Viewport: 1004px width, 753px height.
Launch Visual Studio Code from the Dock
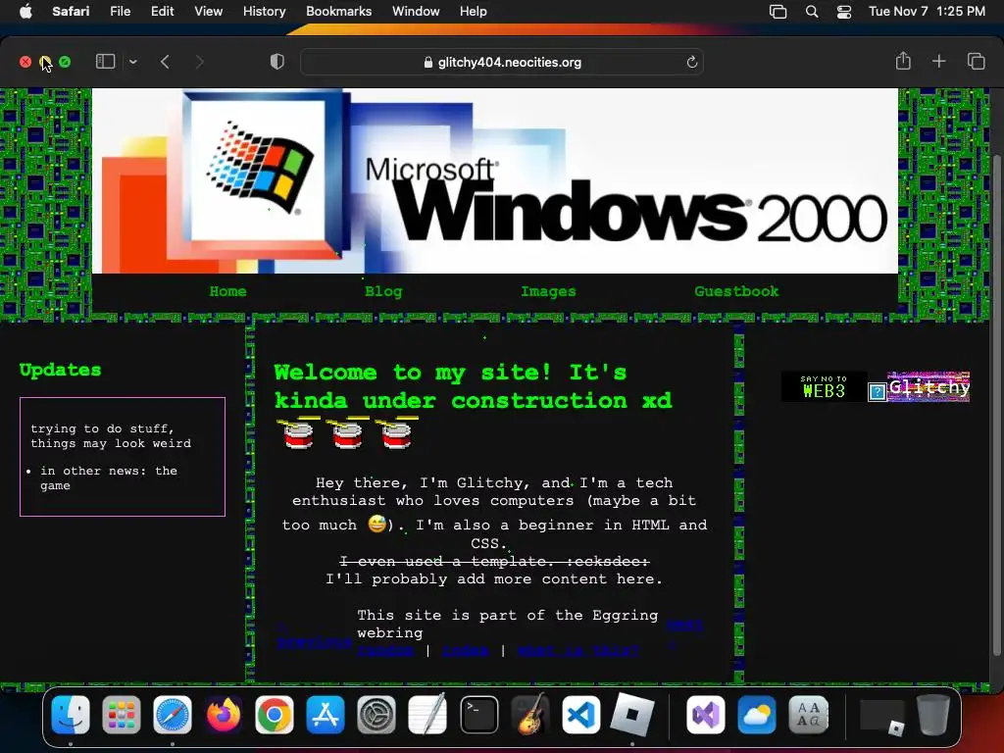pos(580,715)
